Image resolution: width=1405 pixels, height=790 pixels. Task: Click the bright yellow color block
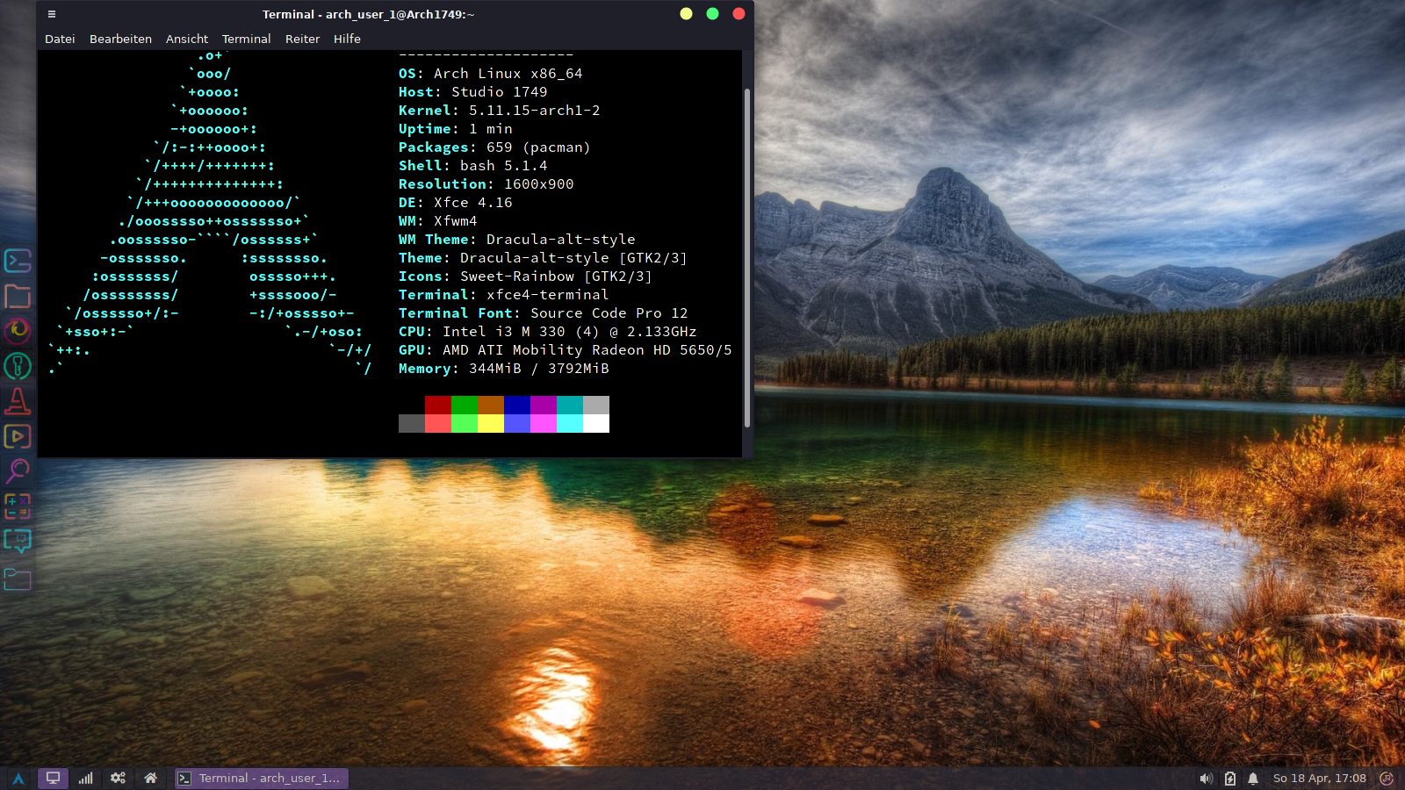(x=491, y=424)
